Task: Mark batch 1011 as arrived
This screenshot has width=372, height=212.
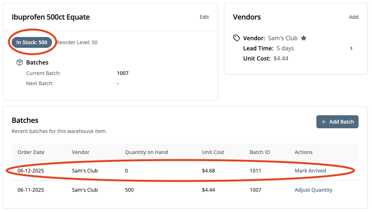Action: coord(310,171)
